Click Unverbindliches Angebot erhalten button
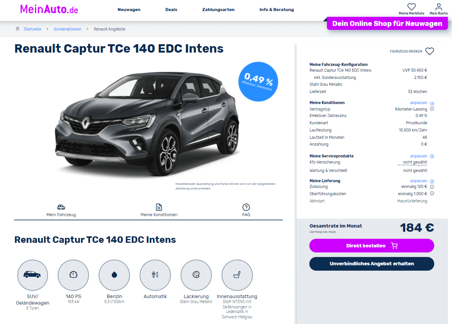 tap(372, 264)
